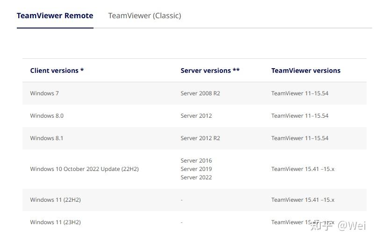Image resolution: width=375 pixels, height=241 pixels.
Task: Click the Client versions column header
Action: [57, 71]
